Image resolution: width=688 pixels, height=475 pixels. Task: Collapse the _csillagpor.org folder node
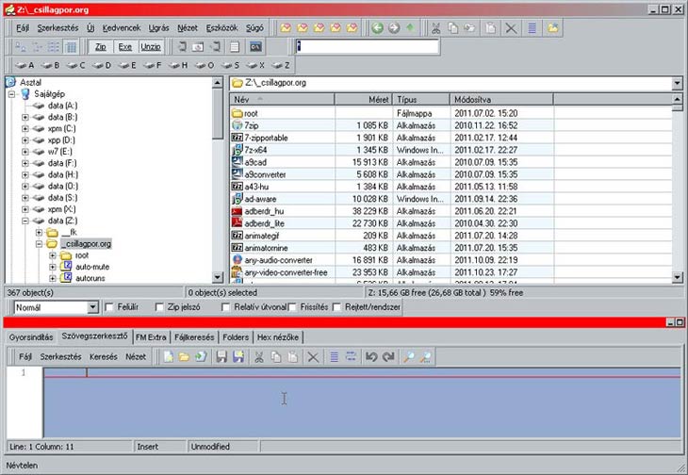coord(39,244)
